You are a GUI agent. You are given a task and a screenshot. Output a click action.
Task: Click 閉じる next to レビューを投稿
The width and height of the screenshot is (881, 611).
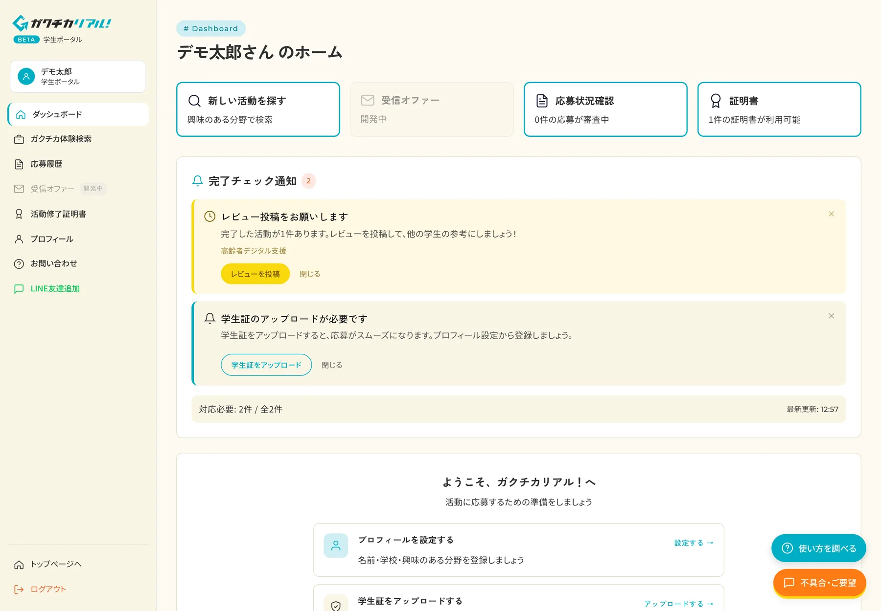coord(310,274)
